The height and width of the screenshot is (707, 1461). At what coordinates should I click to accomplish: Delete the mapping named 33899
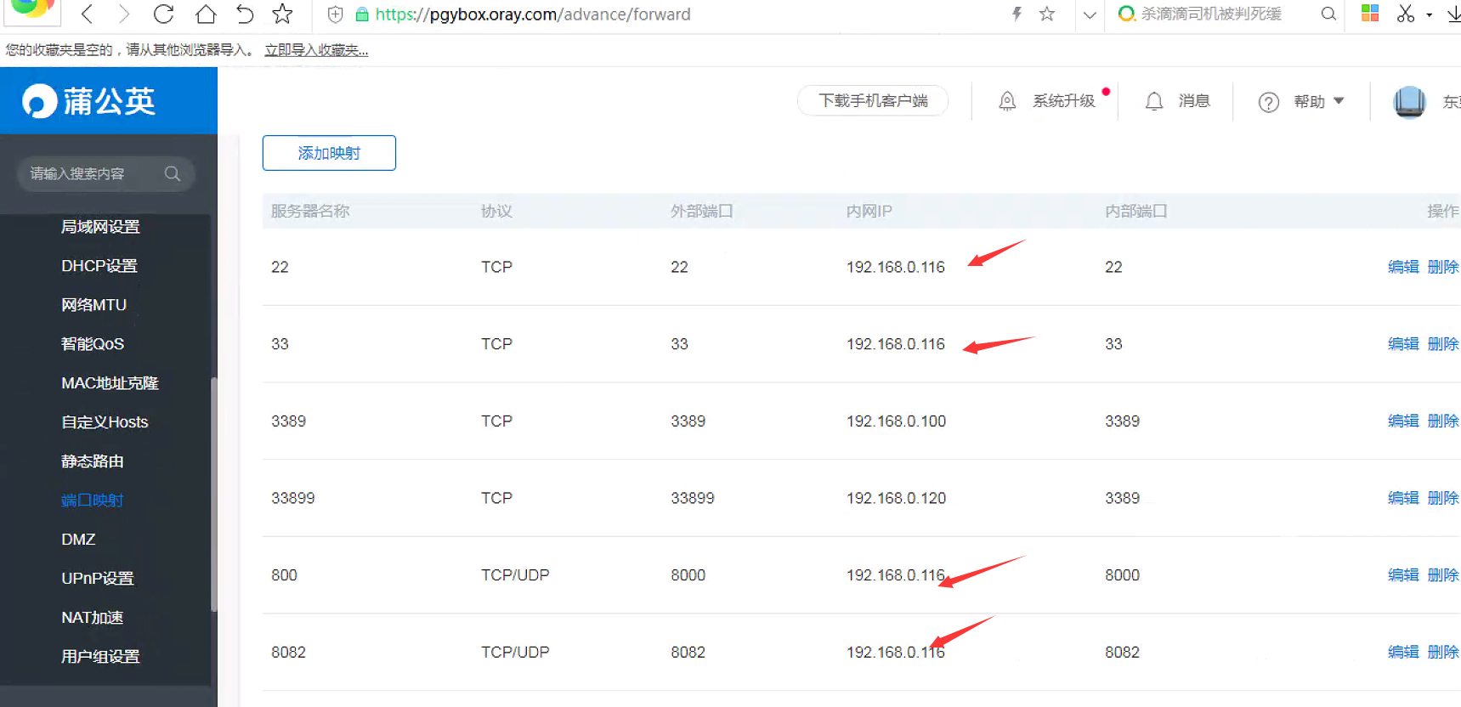[1443, 498]
